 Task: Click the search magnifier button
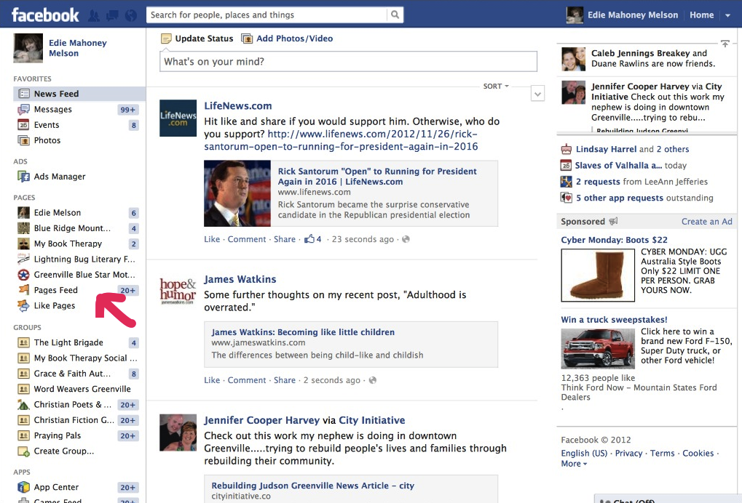395,15
